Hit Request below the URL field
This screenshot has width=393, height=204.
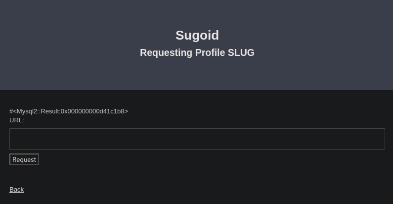point(24,159)
